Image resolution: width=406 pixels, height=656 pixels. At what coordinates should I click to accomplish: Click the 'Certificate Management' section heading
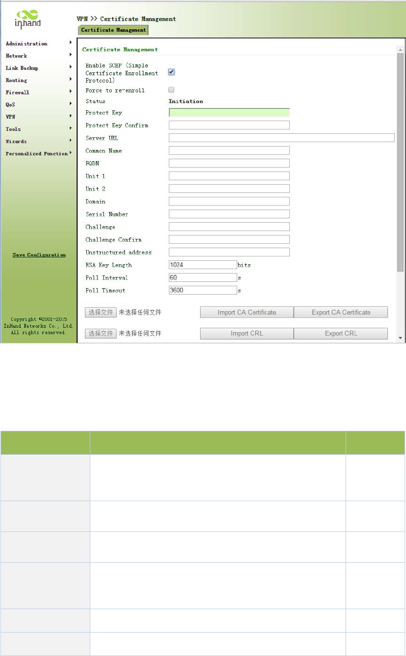(x=120, y=49)
